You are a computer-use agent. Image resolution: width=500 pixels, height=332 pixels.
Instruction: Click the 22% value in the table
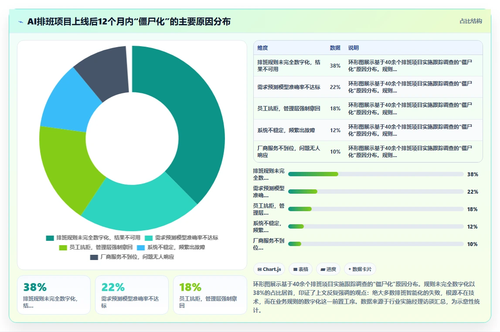[x=335, y=87]
